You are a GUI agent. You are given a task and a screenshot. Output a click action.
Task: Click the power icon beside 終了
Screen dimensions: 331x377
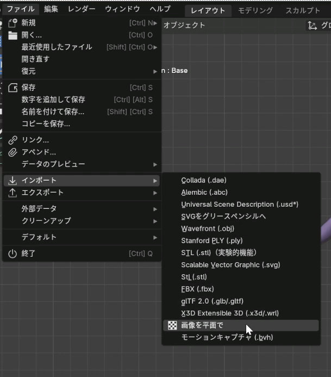pos(13,254)
